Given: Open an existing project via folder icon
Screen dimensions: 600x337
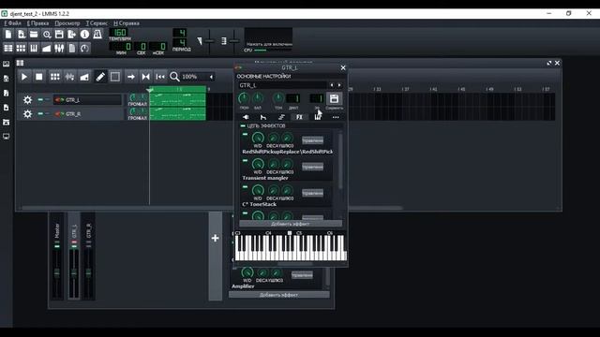Looking at the screenshot, I should [x=34, y=35].
